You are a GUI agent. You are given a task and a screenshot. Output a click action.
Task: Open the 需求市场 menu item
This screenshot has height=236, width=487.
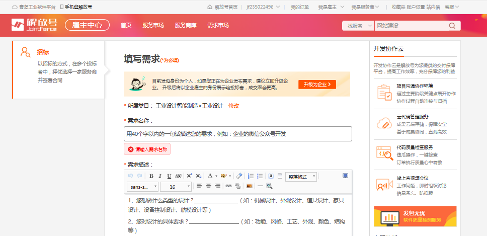[218, 25]
